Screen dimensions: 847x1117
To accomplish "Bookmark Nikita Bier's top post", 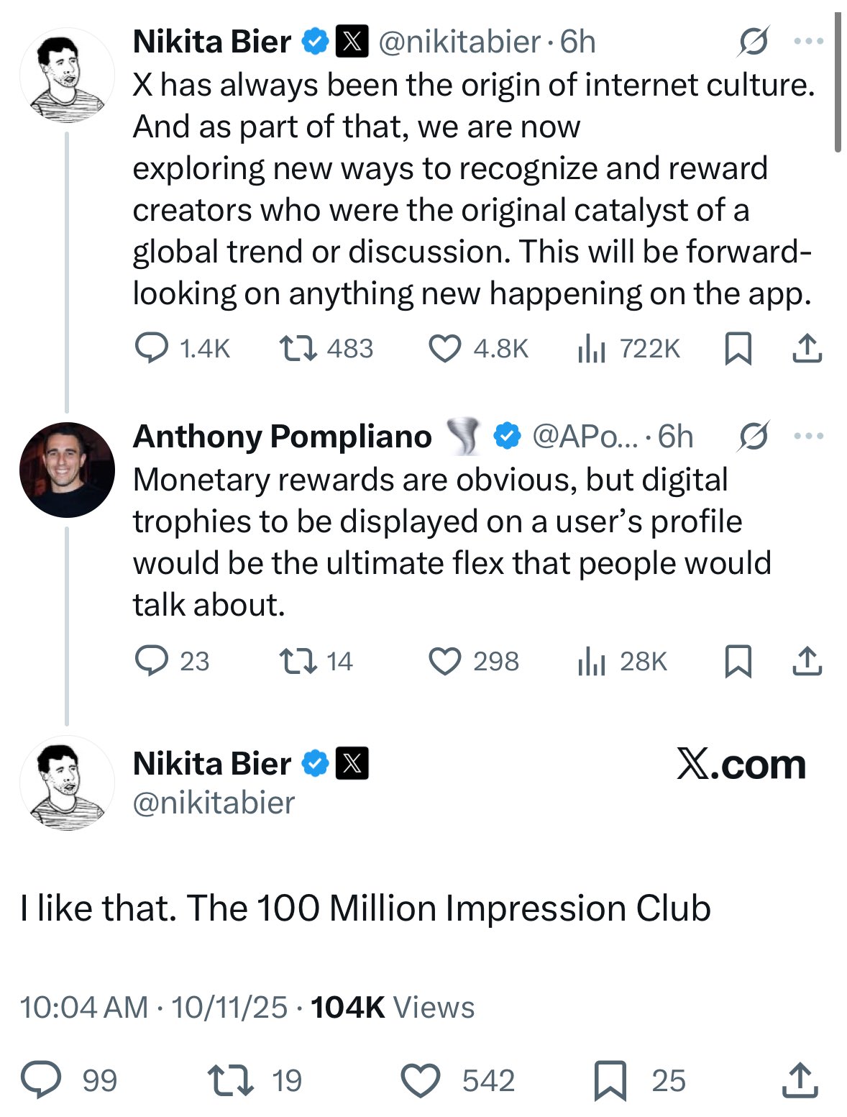I will point(738,349).
